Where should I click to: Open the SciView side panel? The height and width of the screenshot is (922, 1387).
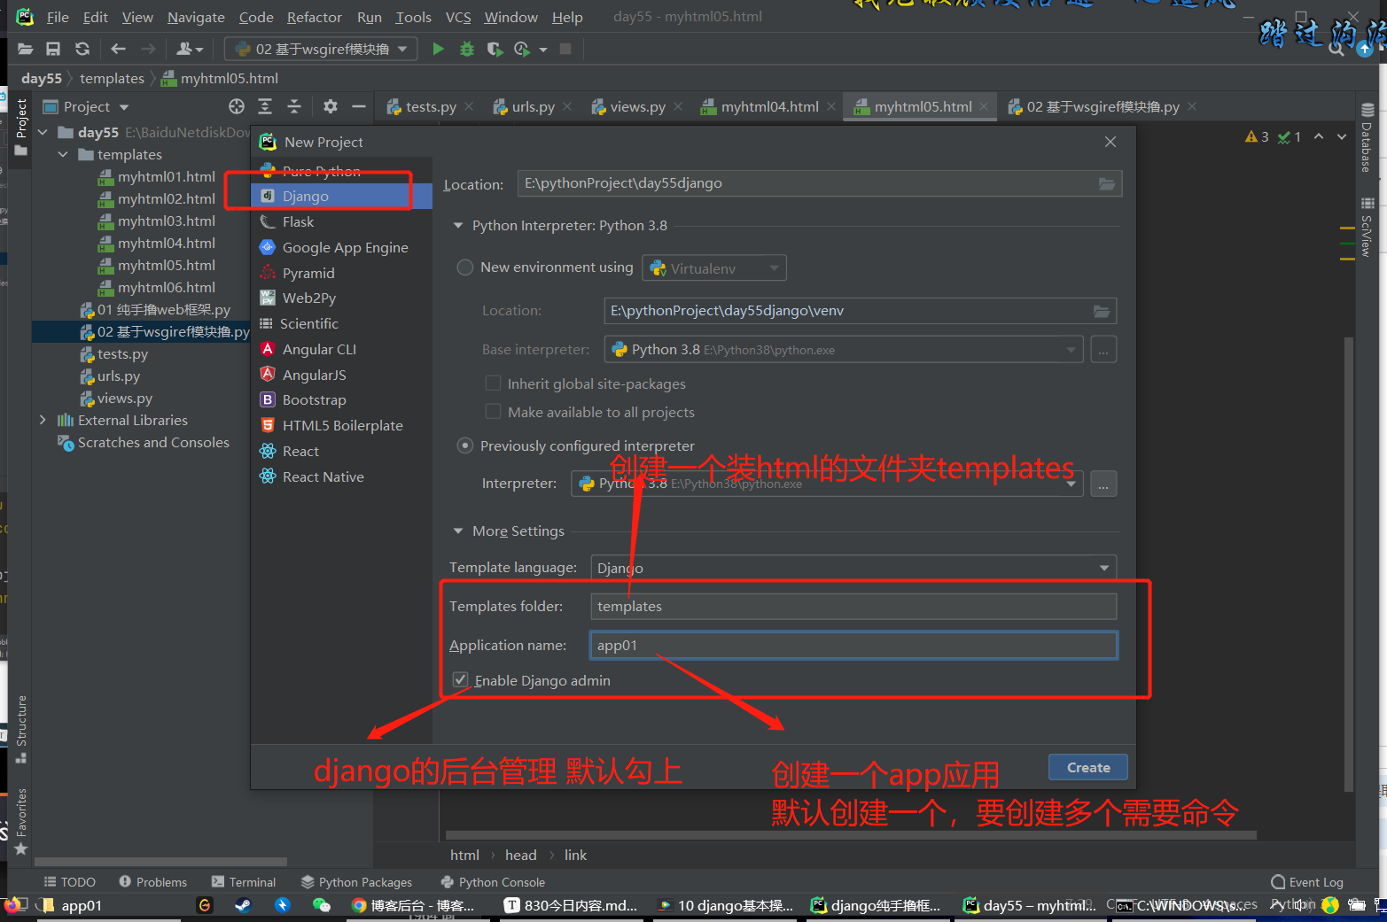[1368, 227]
